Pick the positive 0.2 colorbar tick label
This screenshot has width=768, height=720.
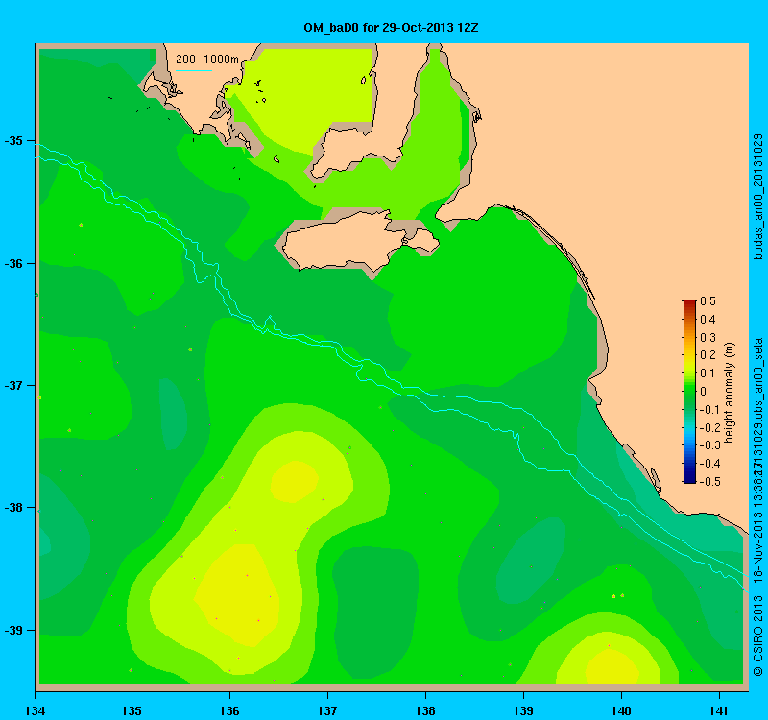tap(708, 355)
